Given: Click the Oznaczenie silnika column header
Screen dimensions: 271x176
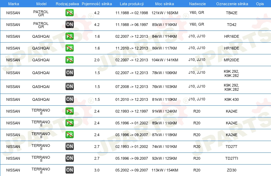Looking at the screenshot, I should click(232, 4).
